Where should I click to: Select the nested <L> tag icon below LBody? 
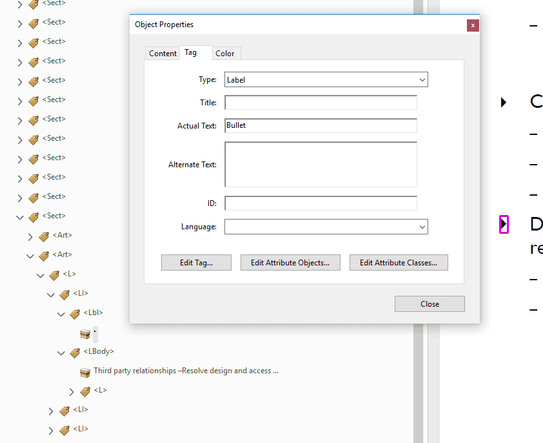pyautogui.click(x=86, y=391)
